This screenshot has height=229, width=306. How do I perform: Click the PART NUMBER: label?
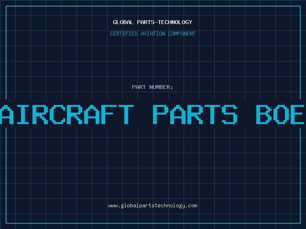(152, 87)
